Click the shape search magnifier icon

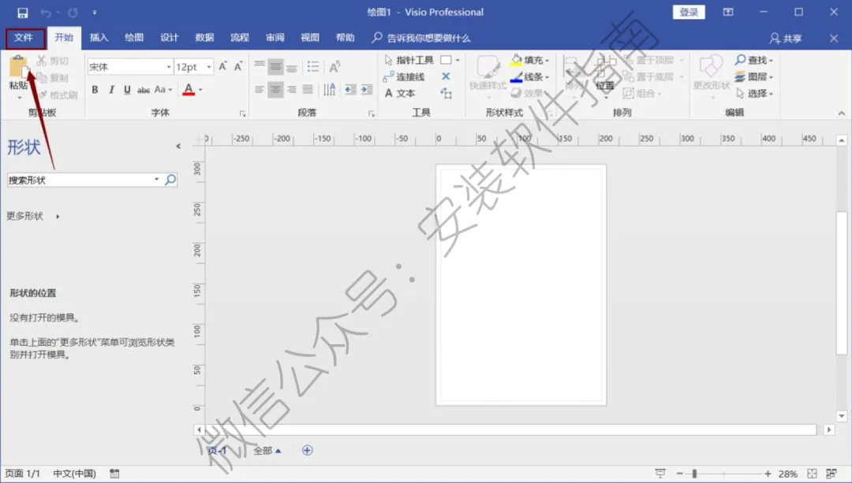170,180
